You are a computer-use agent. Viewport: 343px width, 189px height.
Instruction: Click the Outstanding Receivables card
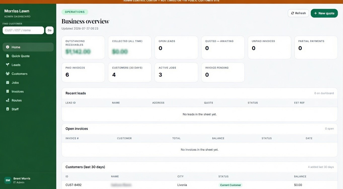point(83,48)
